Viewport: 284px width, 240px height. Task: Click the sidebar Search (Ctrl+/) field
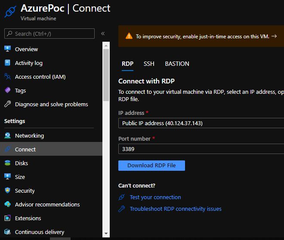49,34
